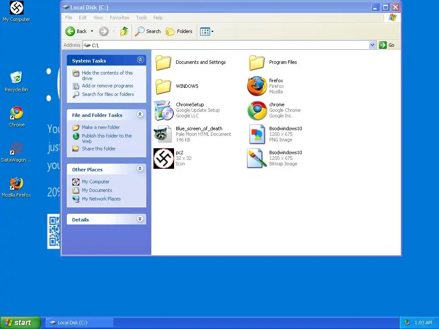This screenshot has height=329, width=439.
Task: Click the system tray network icon
Action: (x=407, y=323)
